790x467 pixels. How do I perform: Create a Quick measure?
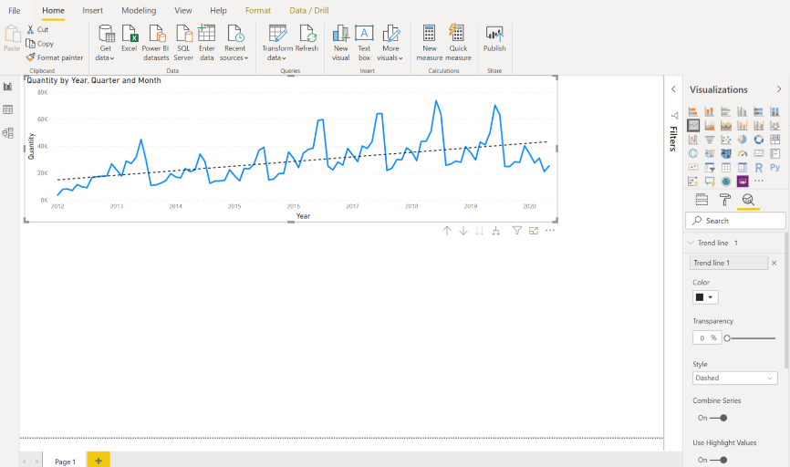pyautogui.click(x=458, y=43)
